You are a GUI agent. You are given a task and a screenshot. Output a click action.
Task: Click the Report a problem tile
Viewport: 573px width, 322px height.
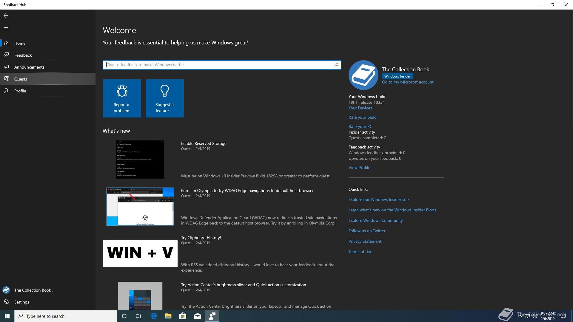coord(122,98)
